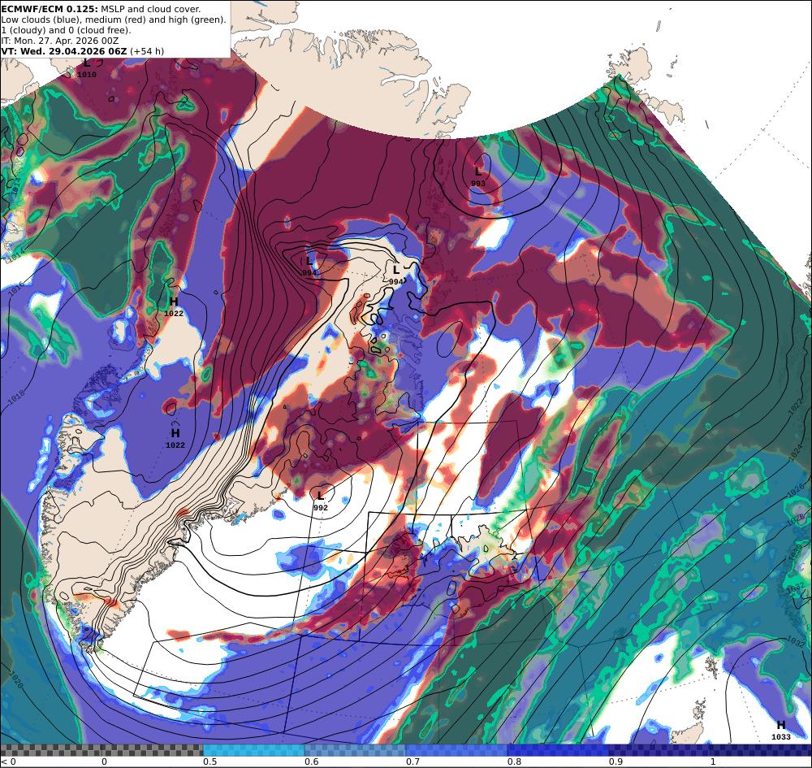
Task: Click the 1022 isobar contour label
Action: (795, 407)
